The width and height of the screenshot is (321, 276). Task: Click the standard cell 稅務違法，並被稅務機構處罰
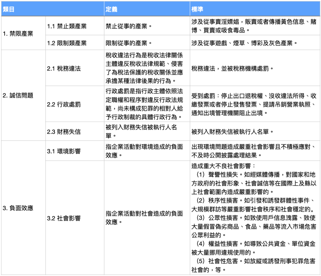[233, 68]
